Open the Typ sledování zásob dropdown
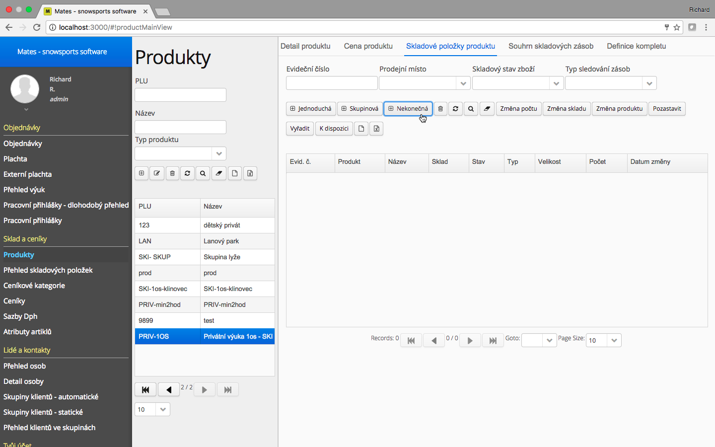The width and height of the screenshot is (715, 447). 649,83
